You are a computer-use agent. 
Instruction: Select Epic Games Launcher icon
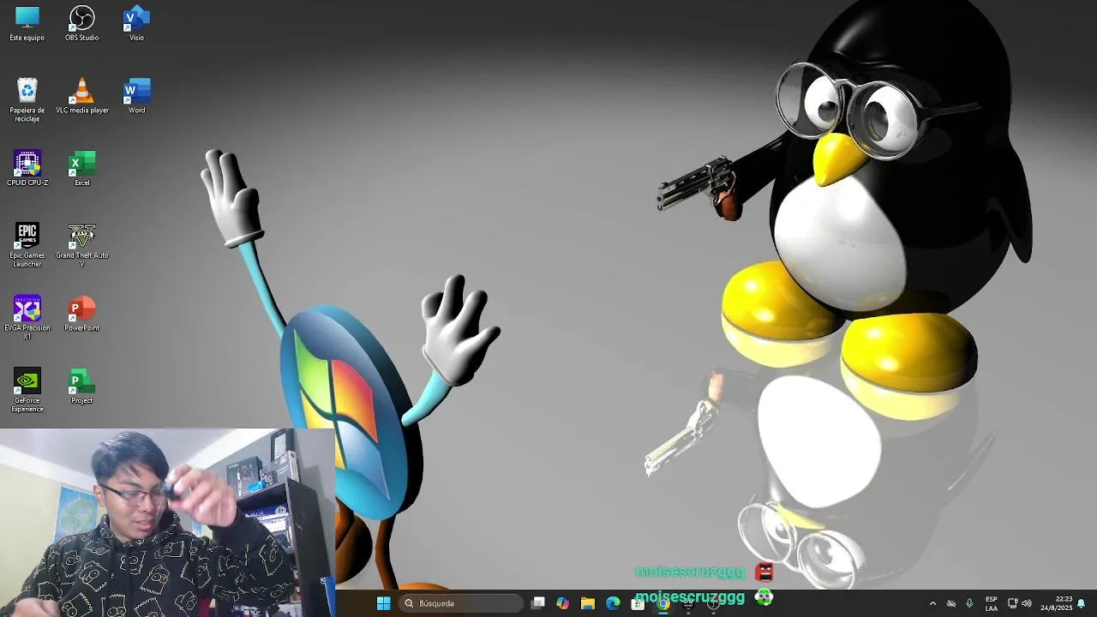(x=27, y=245)
